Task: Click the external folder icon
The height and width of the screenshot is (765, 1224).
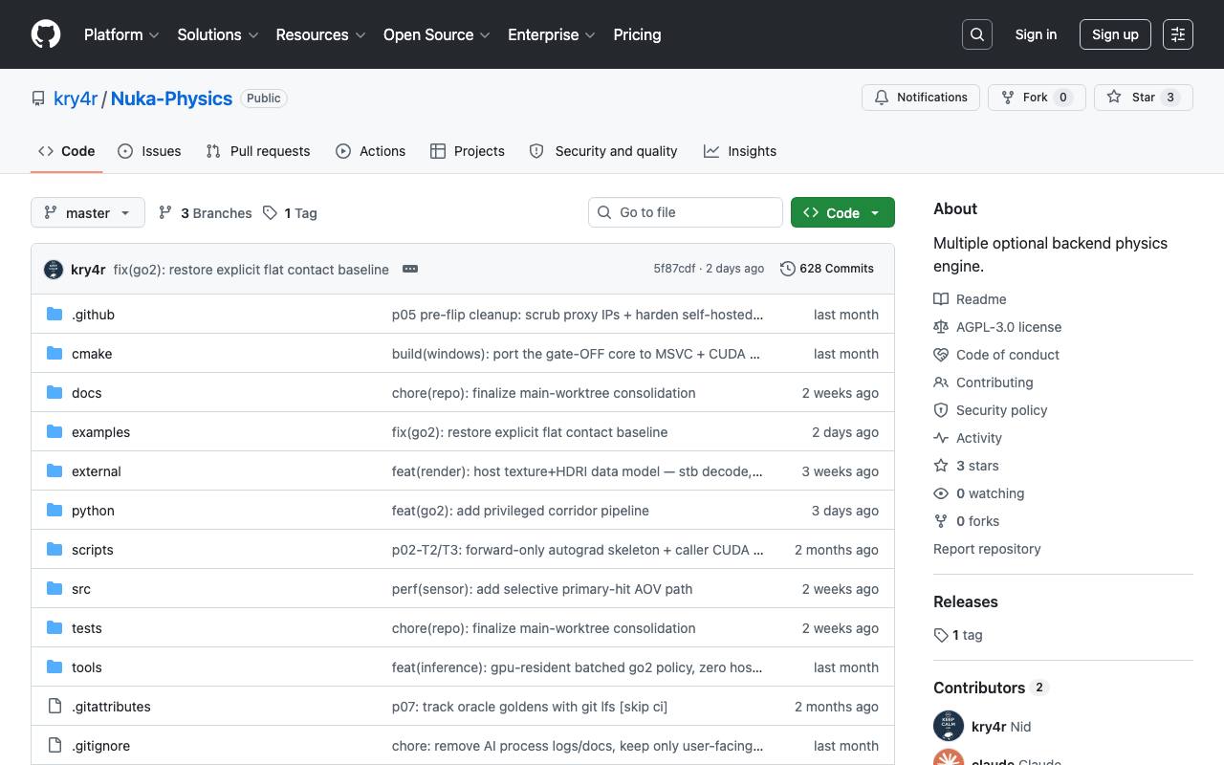Action: coord(55,470)
